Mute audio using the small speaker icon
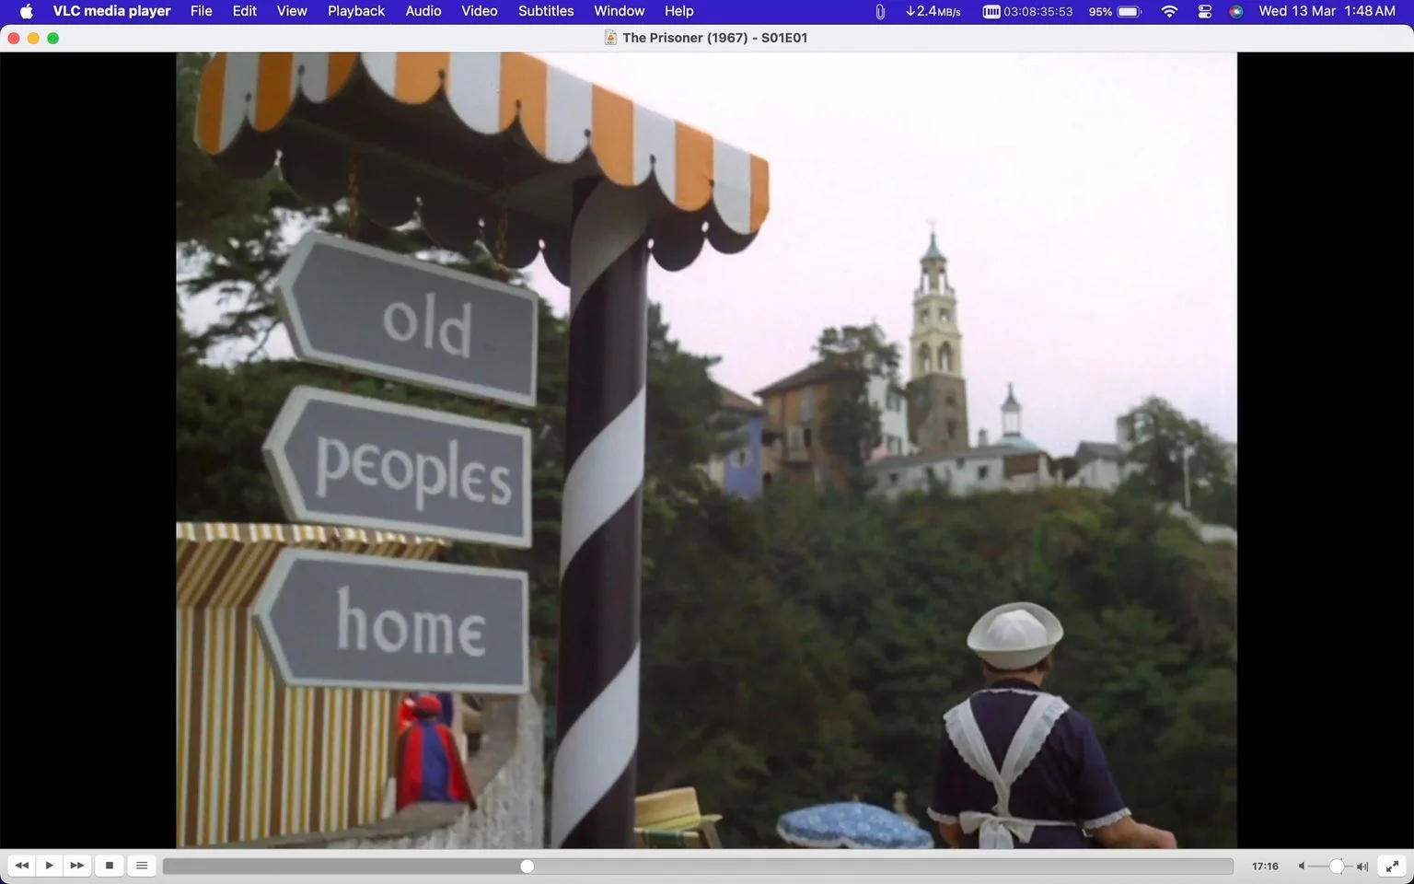Screen dimensions: 1414x884 click(x=1301, y=867)
